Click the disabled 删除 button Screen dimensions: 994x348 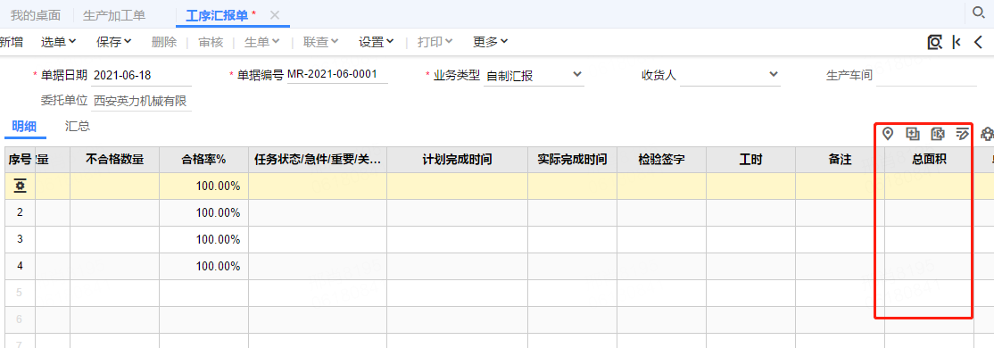coord(164,43)
